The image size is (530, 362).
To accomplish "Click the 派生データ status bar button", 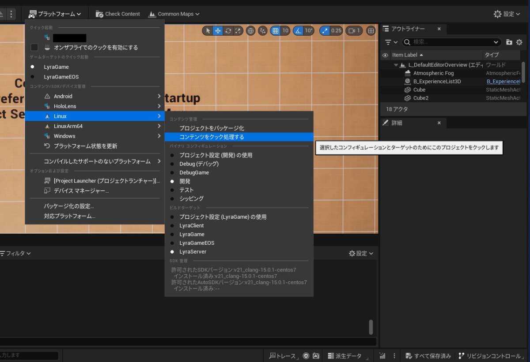I will (348, 356).
